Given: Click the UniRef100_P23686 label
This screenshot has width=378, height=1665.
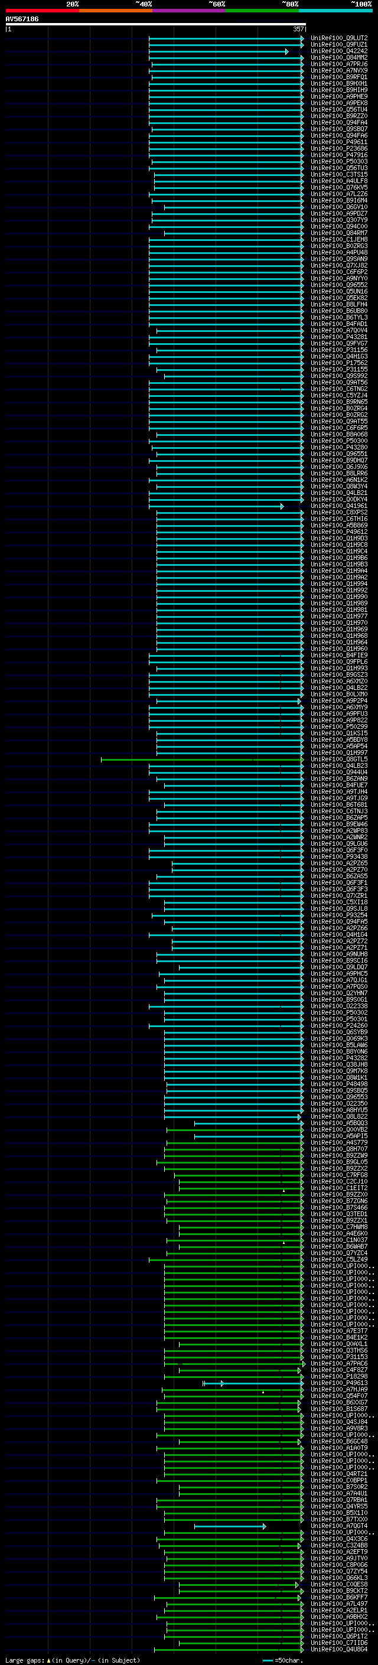Looking at the screenshot, I should coord(339,149).
